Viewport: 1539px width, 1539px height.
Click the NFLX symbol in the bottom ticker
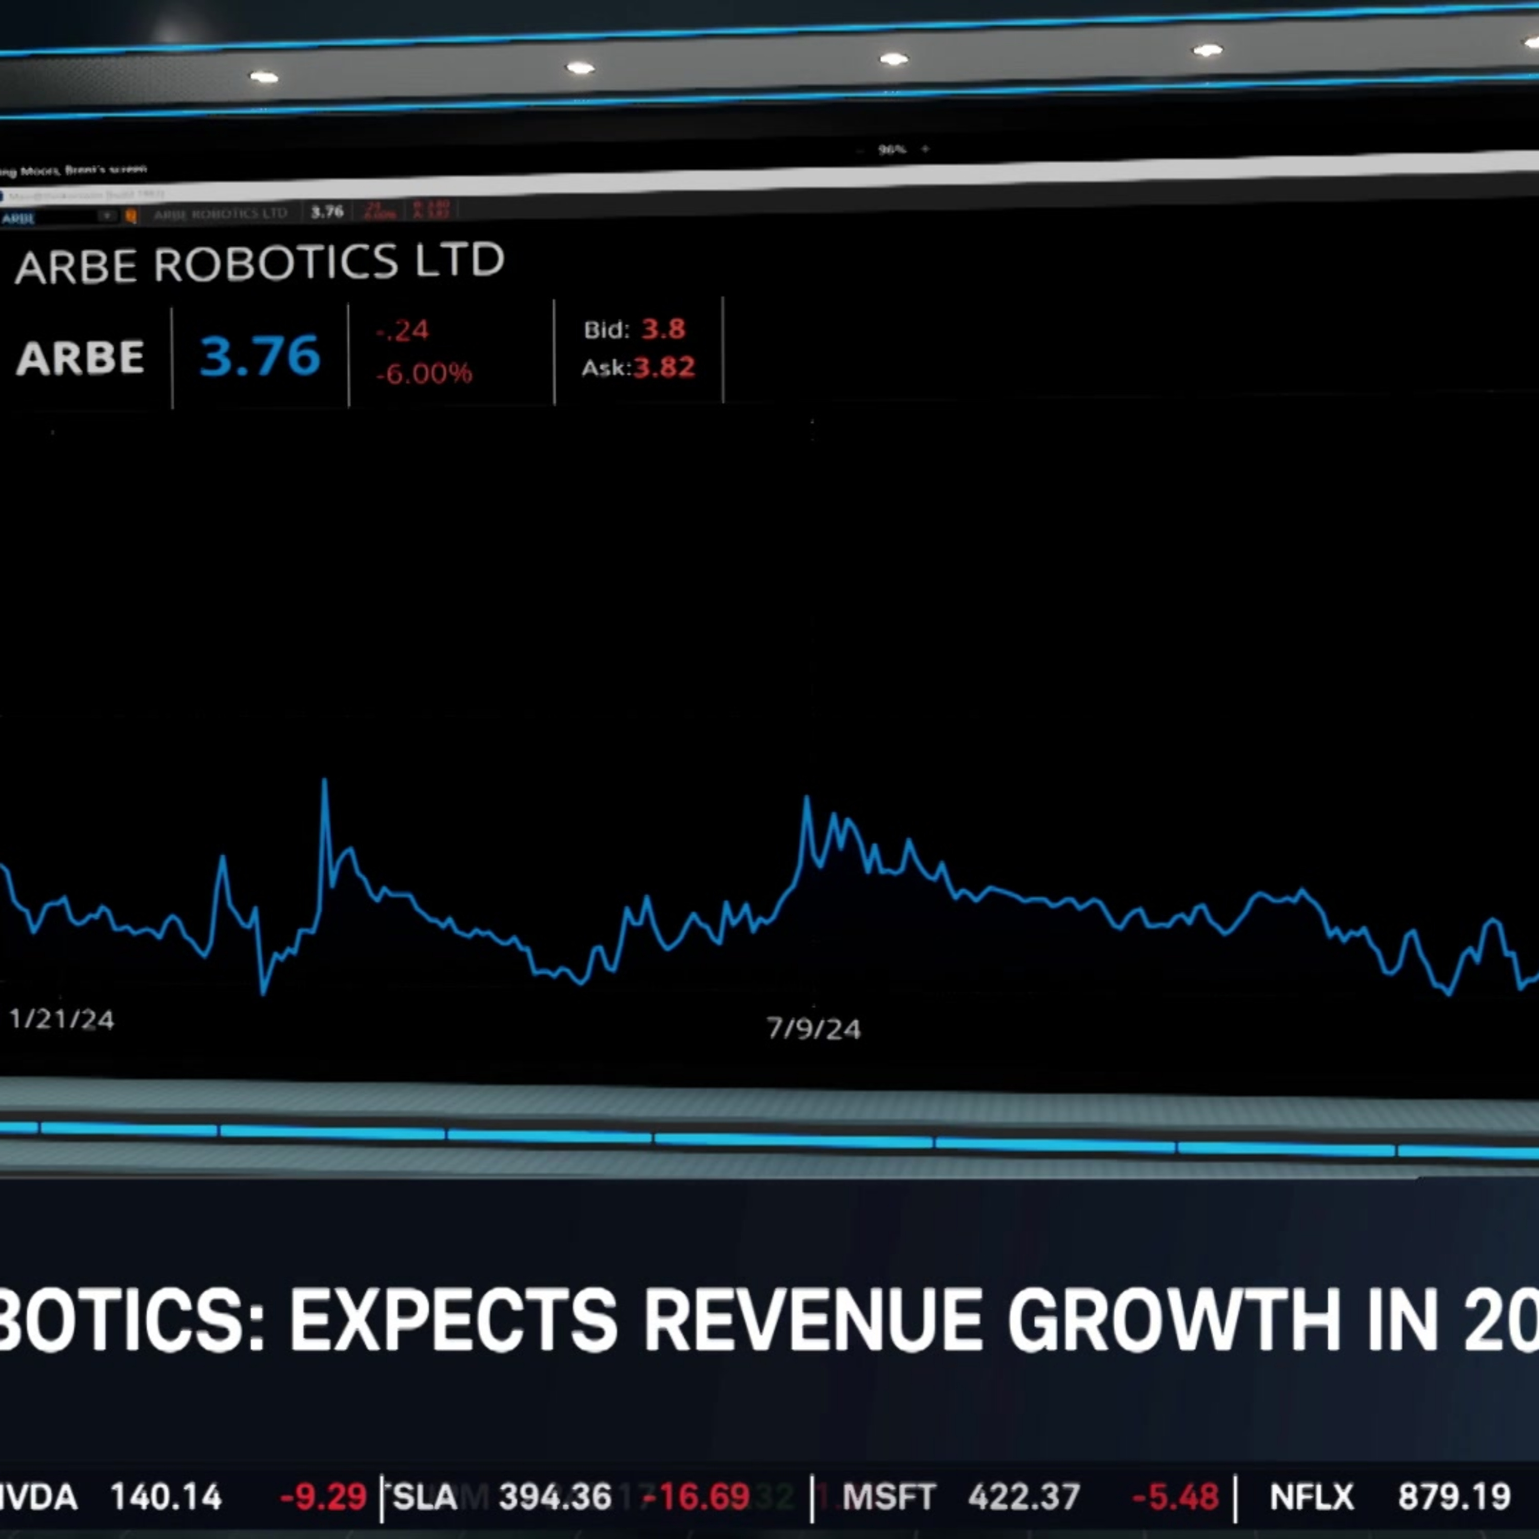pyautogui.click(x=1312, y=1497)
